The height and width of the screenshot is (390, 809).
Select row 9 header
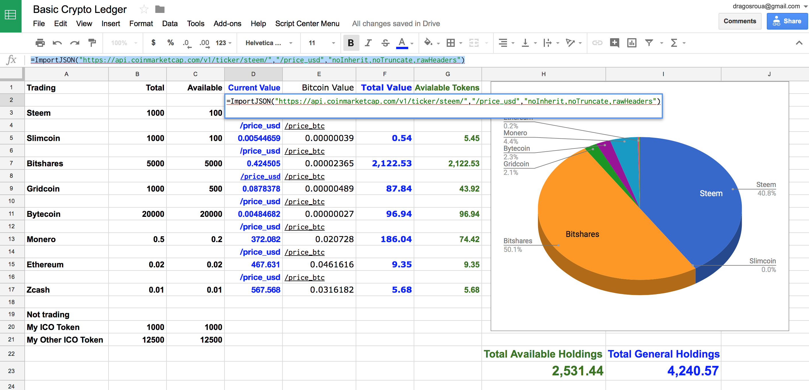coord(11,189)
